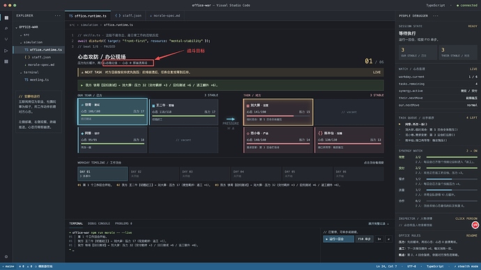Select the TERMINAL panel tab
This screenshot has height=270, width=481.
tap(76, 223)
